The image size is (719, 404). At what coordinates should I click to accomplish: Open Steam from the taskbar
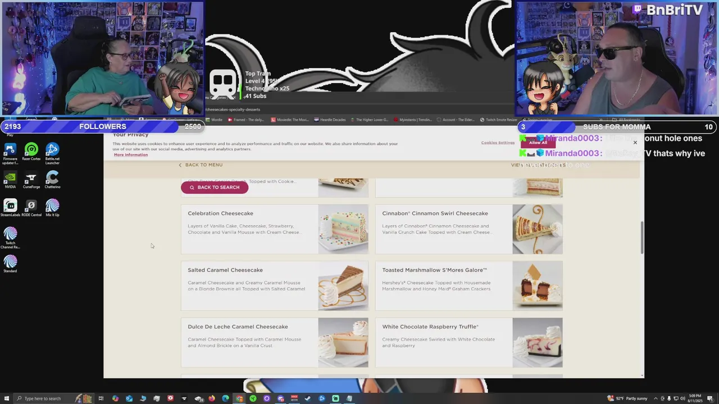308,398
